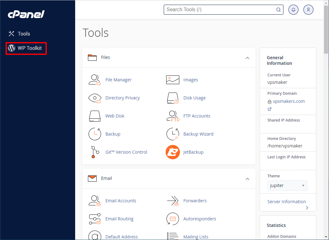Viewport: 329px width, 240px height.
Task: Open the Web Disk link
Action: (x=115, y=116)
